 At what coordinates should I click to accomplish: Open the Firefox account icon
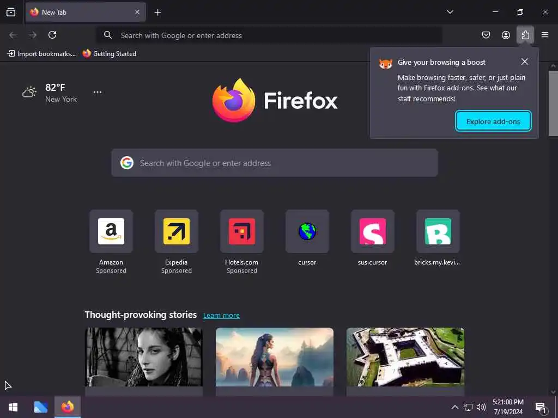click(506, 35)
